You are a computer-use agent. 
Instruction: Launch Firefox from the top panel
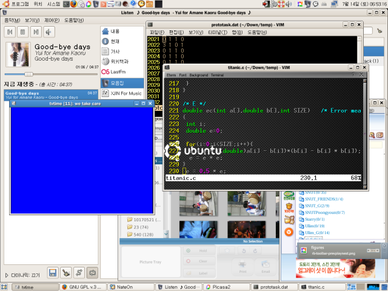coord(73,4)
